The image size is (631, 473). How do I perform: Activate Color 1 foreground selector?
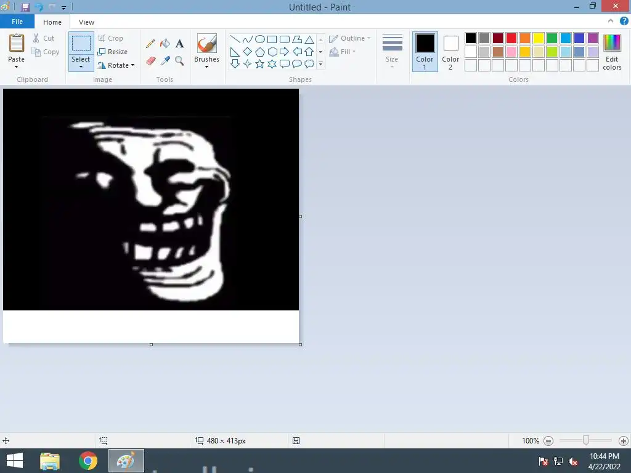pyautogui.click(x=425, y=52)
